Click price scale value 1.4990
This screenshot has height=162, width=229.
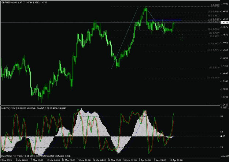(225, 4)
